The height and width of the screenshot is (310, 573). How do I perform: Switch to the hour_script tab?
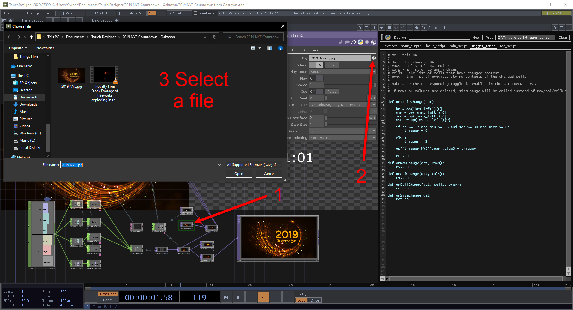click(435, 46)
